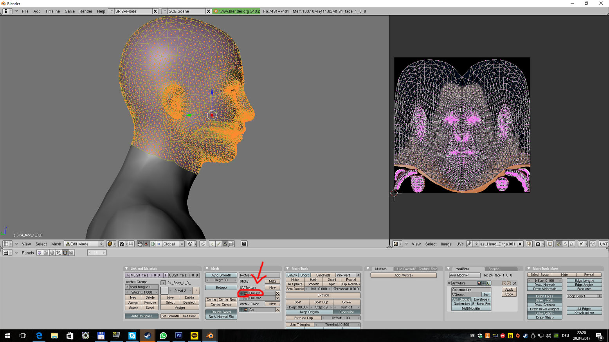Switch to face select mode in 3D header
The width and height of the screenshot is (609, 342).
pyautogui.click(x=225, y=244)
